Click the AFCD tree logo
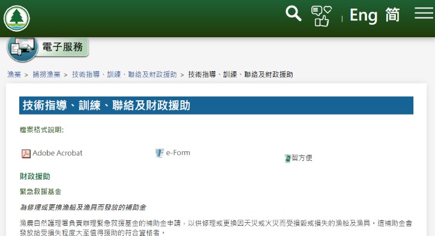435x236 pixels. tap(17, 18)
